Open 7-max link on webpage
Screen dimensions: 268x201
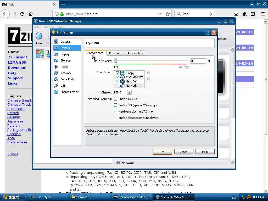tap(13, 154)
